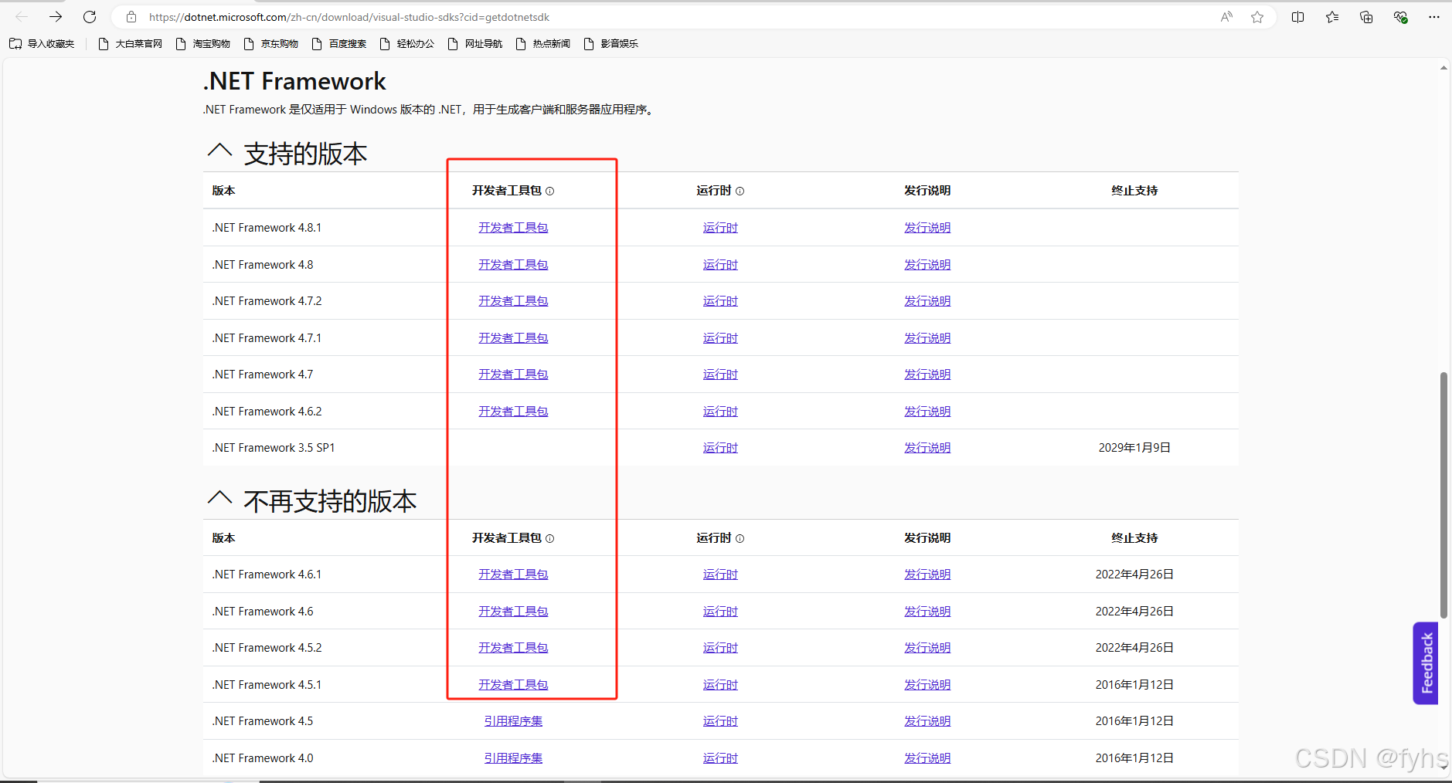Open 引用程序集 link for .NET Framework 4.0
This screenshot has height=783, width=1452.
(x=513, y=758)
